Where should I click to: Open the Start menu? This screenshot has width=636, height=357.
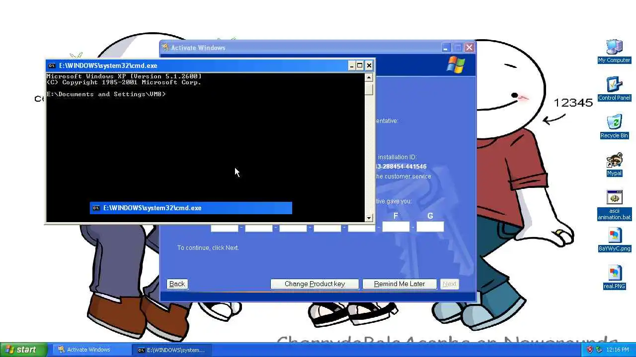point(23,350)
